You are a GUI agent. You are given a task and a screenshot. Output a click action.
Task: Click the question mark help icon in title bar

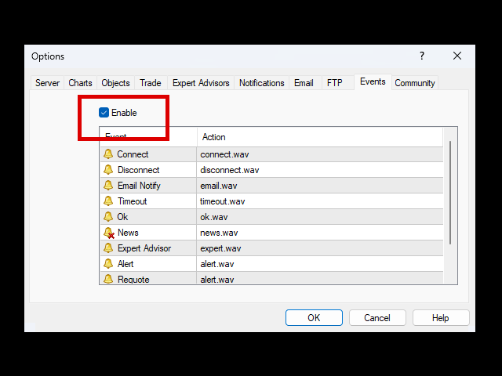422,56
